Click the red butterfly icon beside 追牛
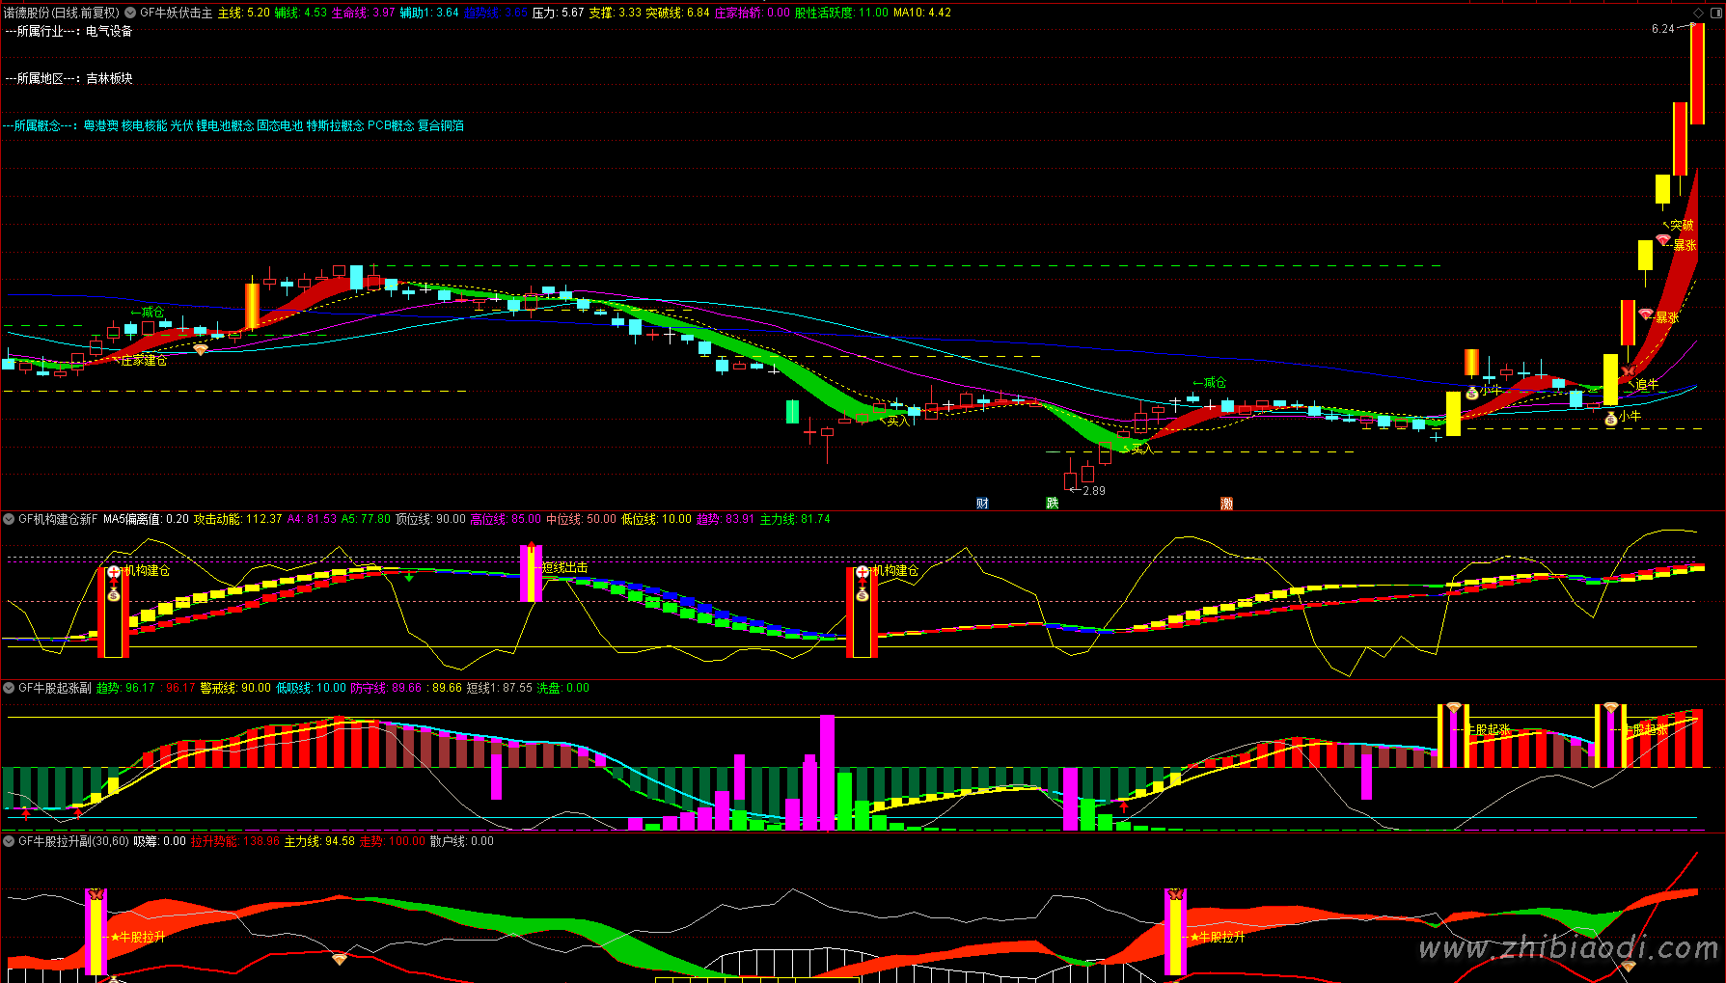 click(1628, 371)
